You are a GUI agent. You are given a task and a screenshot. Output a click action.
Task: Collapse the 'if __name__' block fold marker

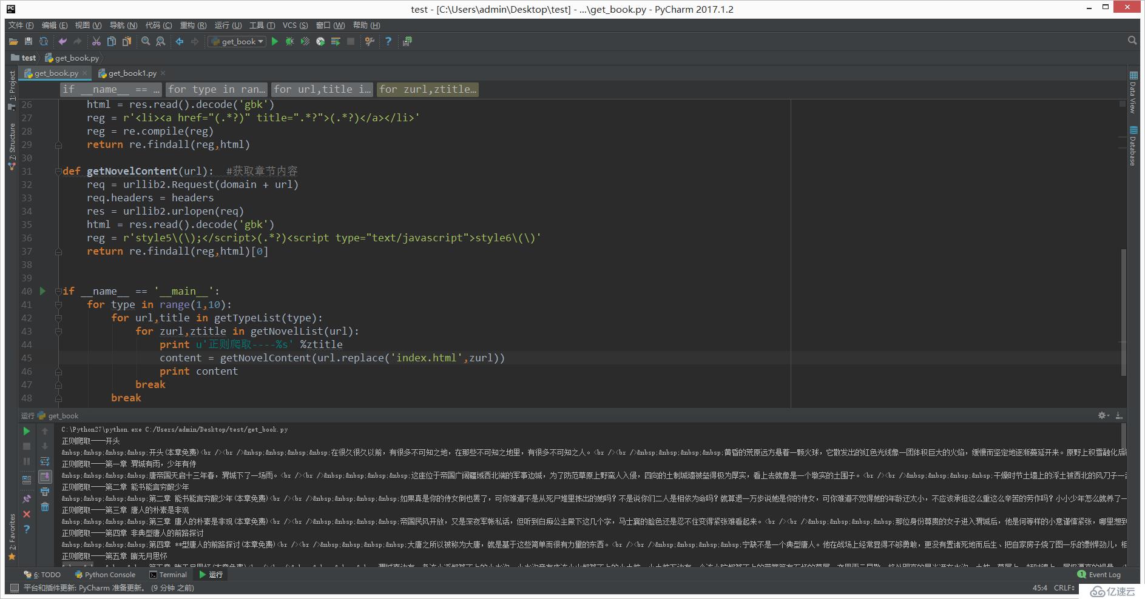[58, 291]
